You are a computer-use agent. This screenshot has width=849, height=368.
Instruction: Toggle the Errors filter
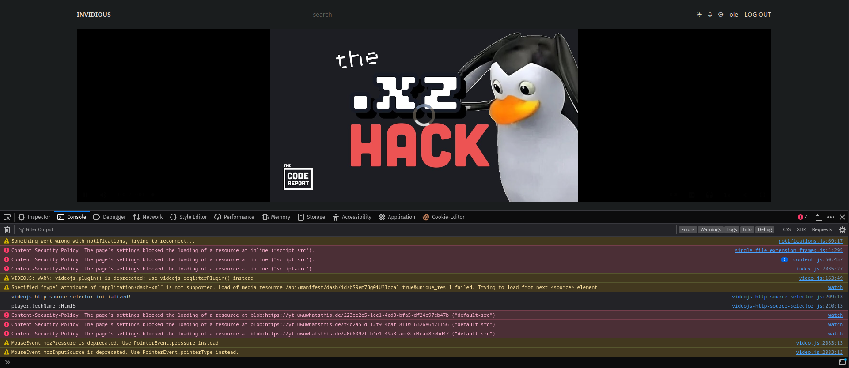[x=688, y=229]
